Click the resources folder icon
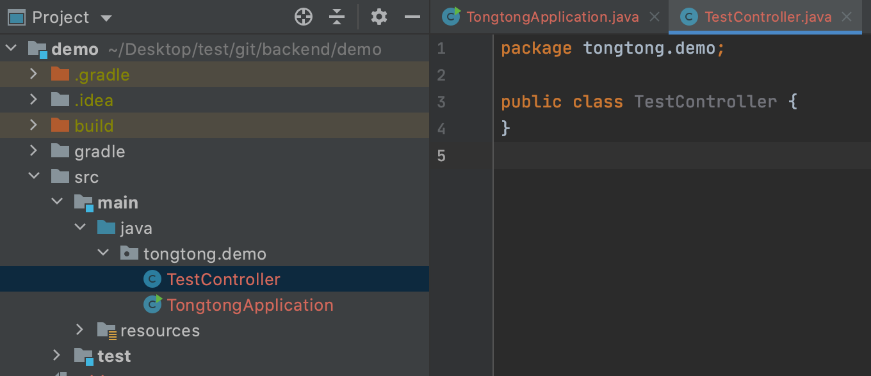Screen dimensions: 871x376 pyautogui.click(x=106, y=331)
